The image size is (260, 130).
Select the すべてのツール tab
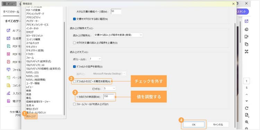[x=11, y=12]
